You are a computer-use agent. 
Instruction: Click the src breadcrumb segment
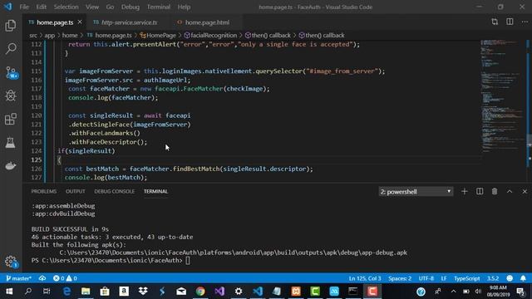(33, 35)
